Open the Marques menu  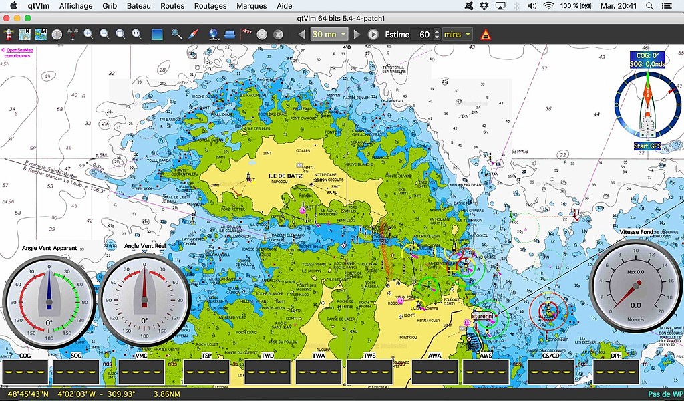[x=252, y=6]
